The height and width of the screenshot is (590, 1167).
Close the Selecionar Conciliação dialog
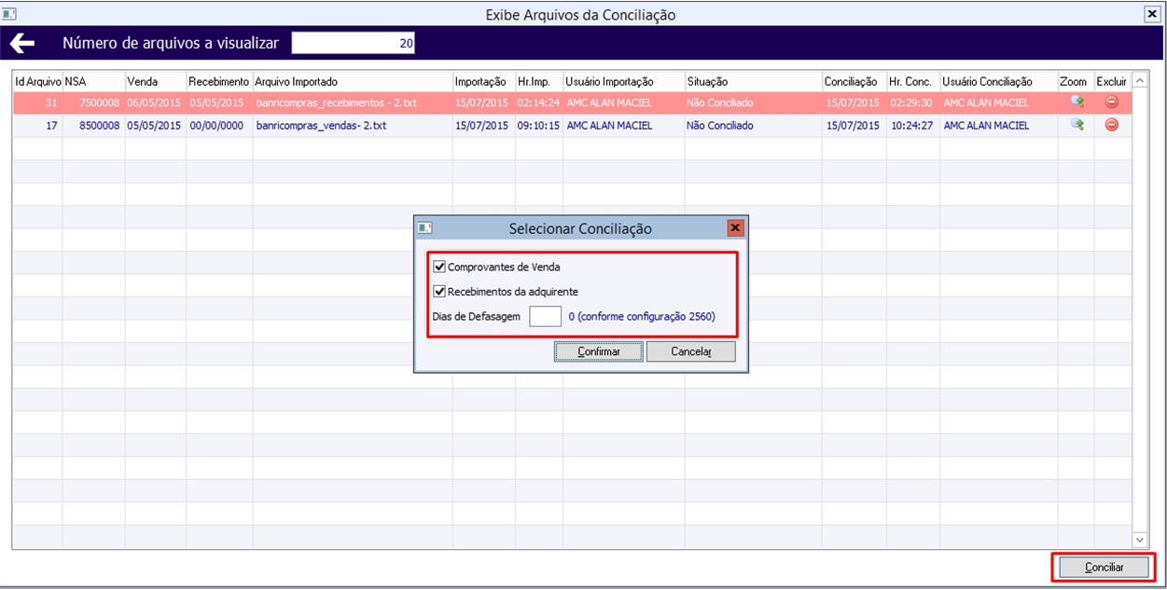coord(735,227)
